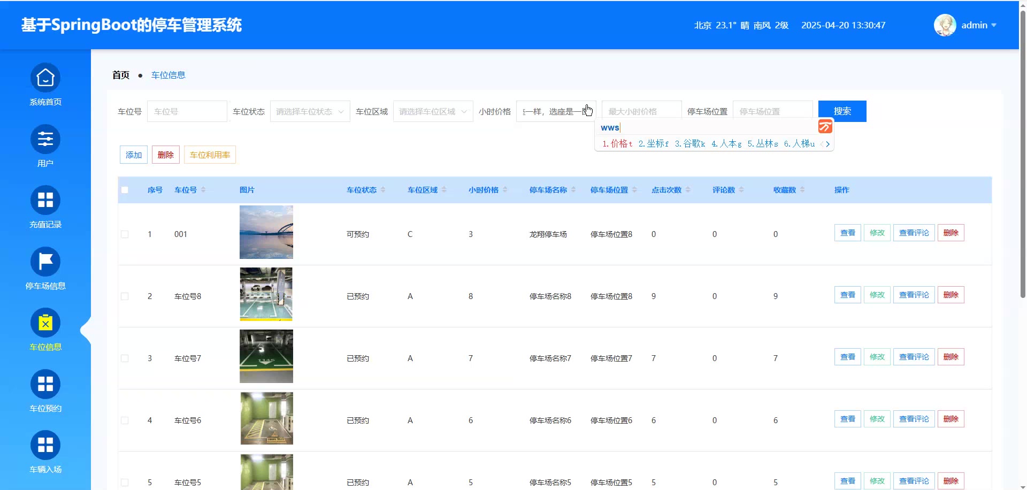Click the 搜索 search button
Viewport: 1027px width, 490px height.
(x=842, y=111)
